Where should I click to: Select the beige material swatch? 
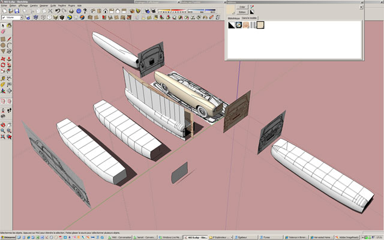tap(260, 25)
